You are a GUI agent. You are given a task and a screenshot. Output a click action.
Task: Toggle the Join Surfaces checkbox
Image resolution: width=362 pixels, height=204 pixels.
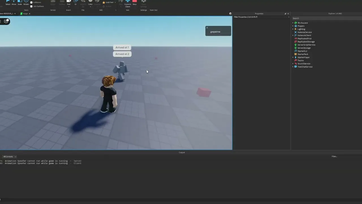[x=31, y=6]
